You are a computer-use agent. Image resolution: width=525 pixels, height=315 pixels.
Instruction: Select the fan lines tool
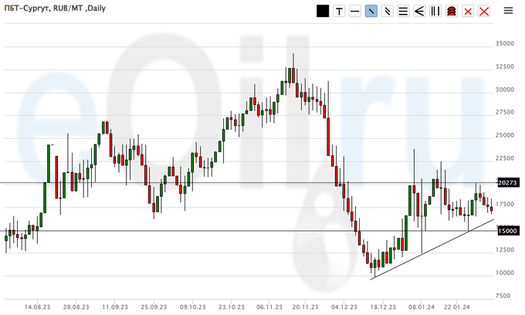pos(420,11)
